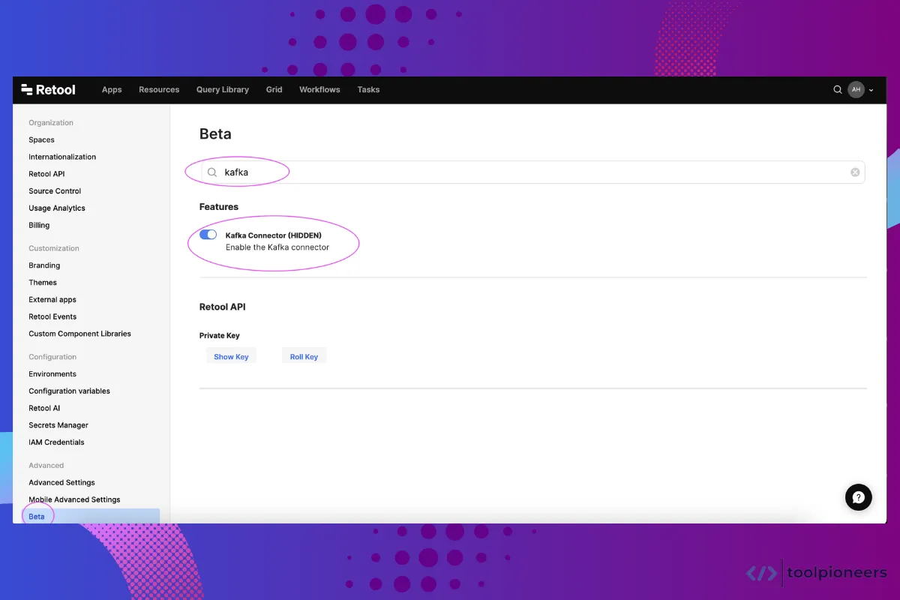Open Spaces settings in sidebar
The image size is (900, 600).
[41, 139]
